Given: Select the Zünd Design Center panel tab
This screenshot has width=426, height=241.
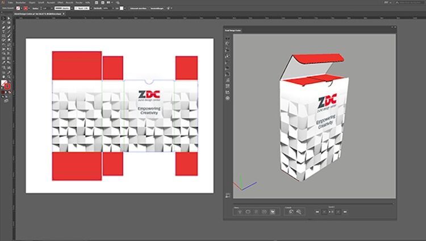Looking at the screenshot, I should pyautogui.click(x=233, y=31).
